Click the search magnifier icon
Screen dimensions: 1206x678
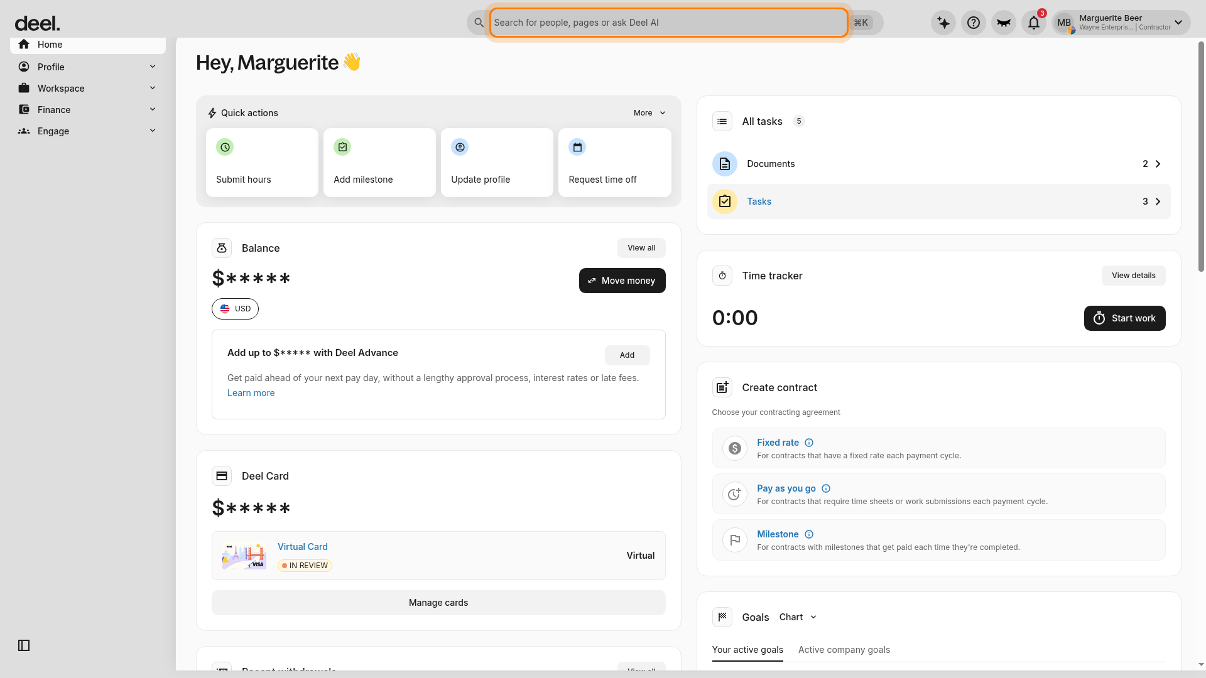[x=479, y=23]
